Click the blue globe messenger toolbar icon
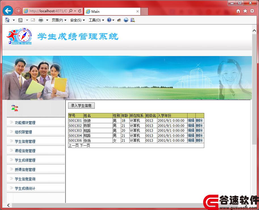Viewport: 259px width, 210px height. pyautogui.click(x=126, y=20)
